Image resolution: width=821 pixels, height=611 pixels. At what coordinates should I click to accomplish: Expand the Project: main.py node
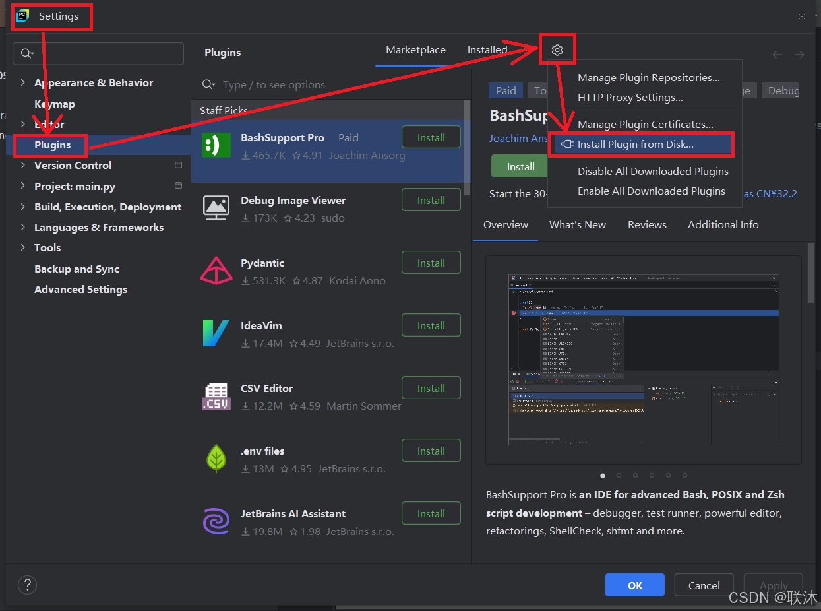click(x=23, y=186)
